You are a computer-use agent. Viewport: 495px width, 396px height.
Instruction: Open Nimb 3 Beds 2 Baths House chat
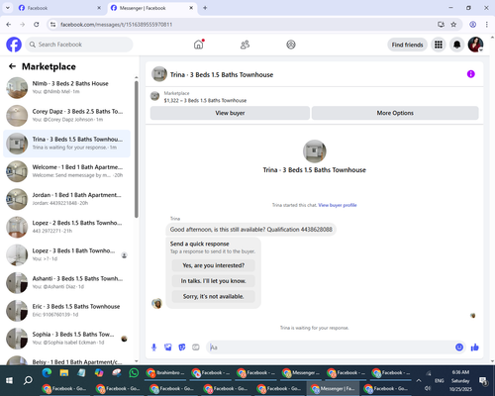67,88
